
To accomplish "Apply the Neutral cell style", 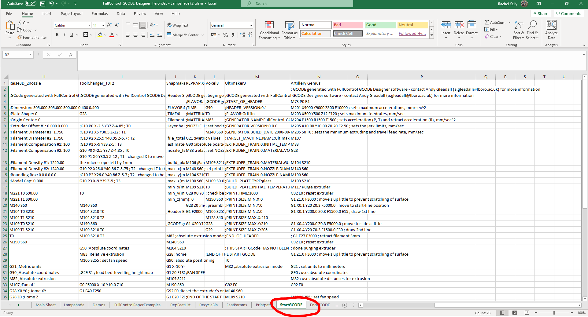I will click(x=412, y=25).
